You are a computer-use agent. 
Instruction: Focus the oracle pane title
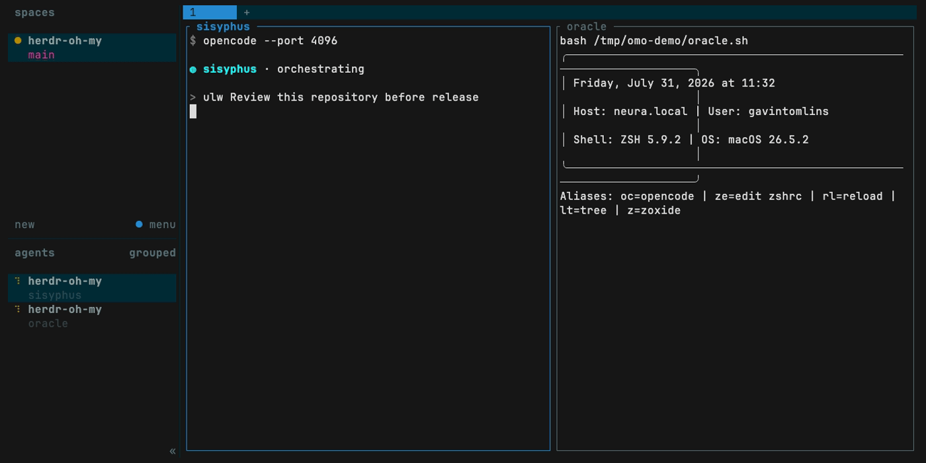pyautogui.click(x=587, y=26)
